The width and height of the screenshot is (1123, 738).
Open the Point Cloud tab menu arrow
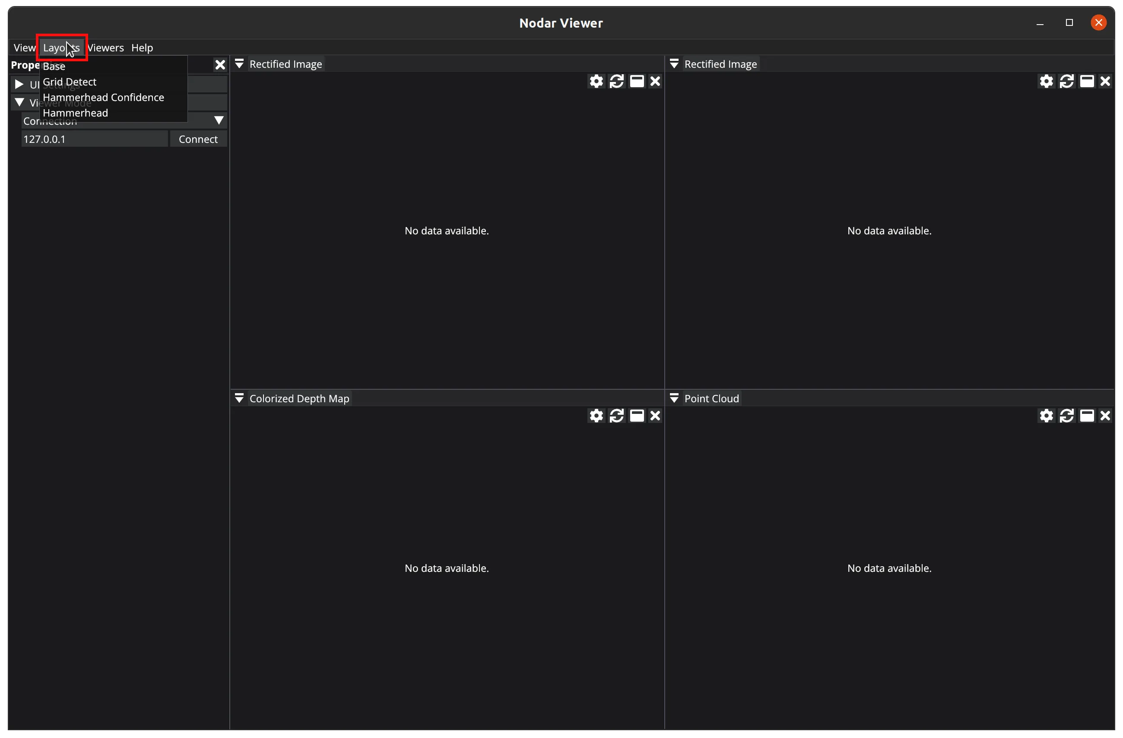674,398
